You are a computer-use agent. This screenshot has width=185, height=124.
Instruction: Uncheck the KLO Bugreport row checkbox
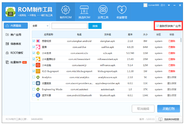pyautogui.click(x=34, y=71)
